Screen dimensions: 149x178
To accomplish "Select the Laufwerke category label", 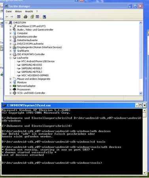I will point(23,58).
